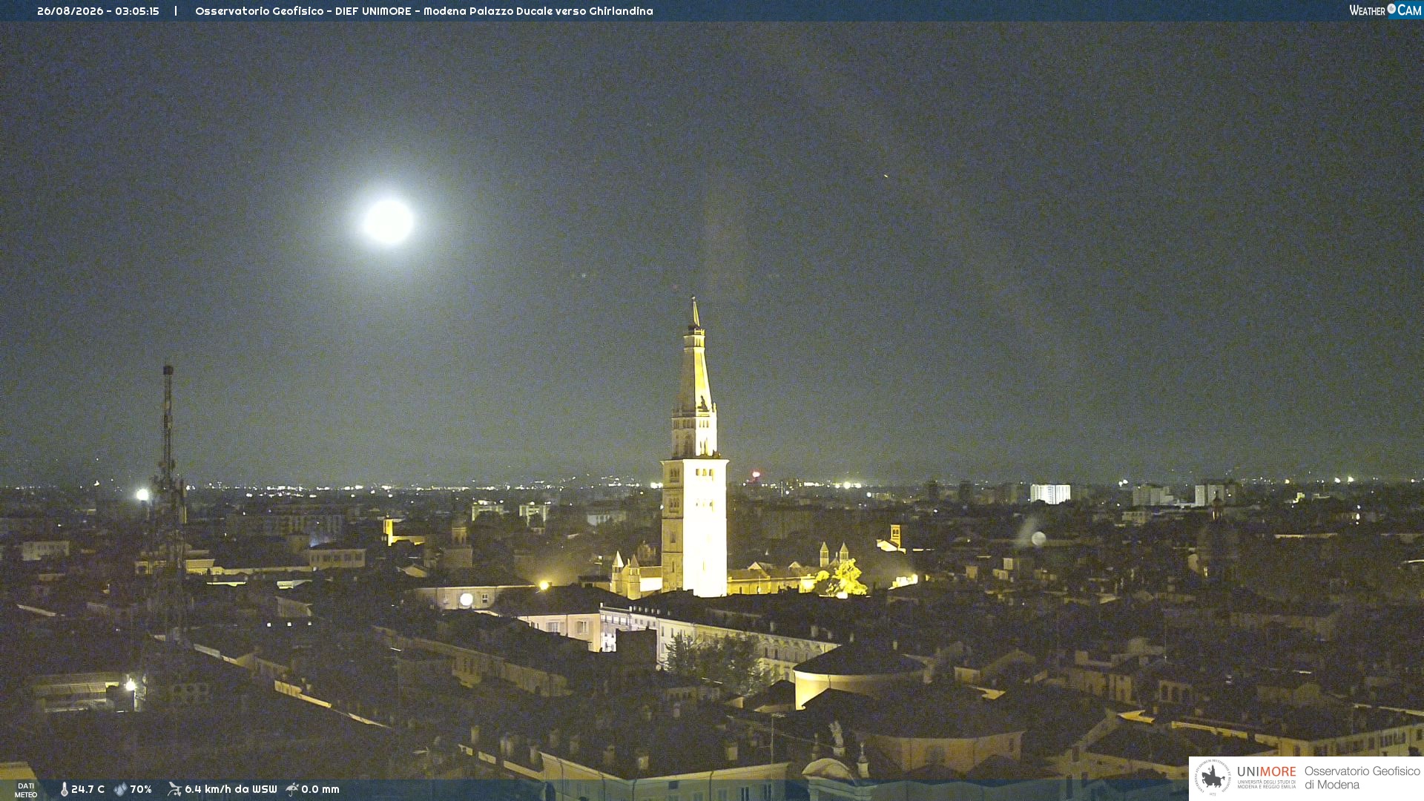
Task: Click the 70% humidity reading
Action: click(x=141, y=789)
